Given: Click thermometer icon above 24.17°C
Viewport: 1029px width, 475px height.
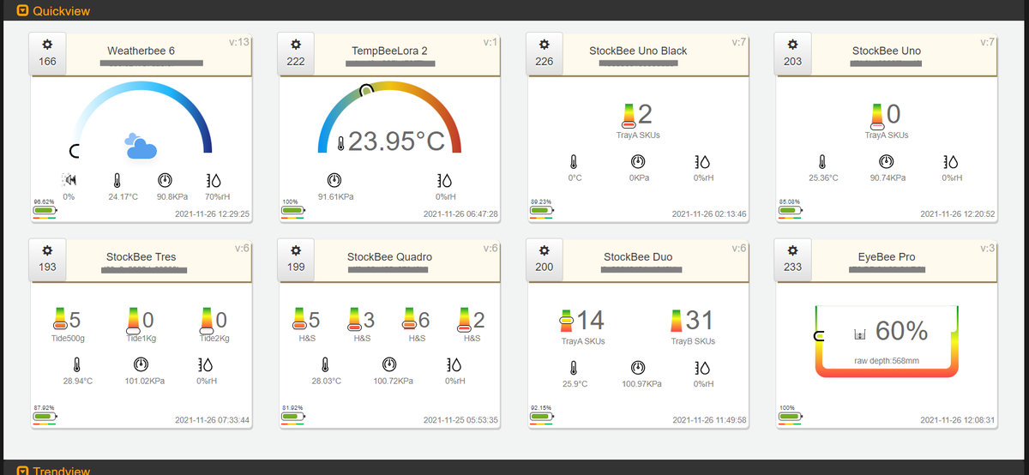Looking at the screenshot, I should pos(117,180).
